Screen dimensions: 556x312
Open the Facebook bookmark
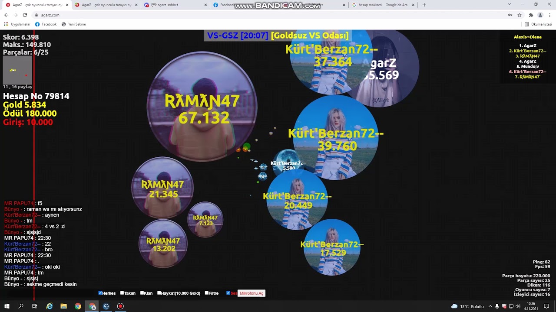coord(46,24)
